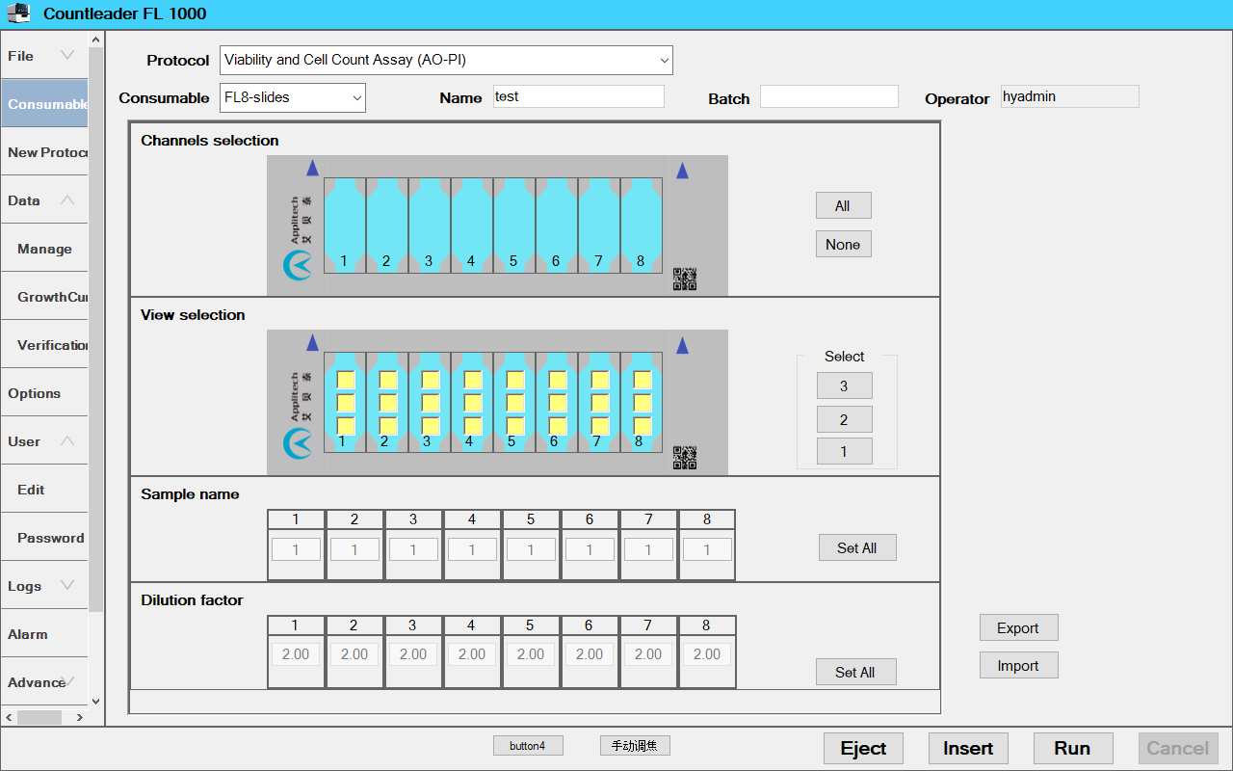
Task: Click the Countleader app icon in title bar
Action: (18, 13)
